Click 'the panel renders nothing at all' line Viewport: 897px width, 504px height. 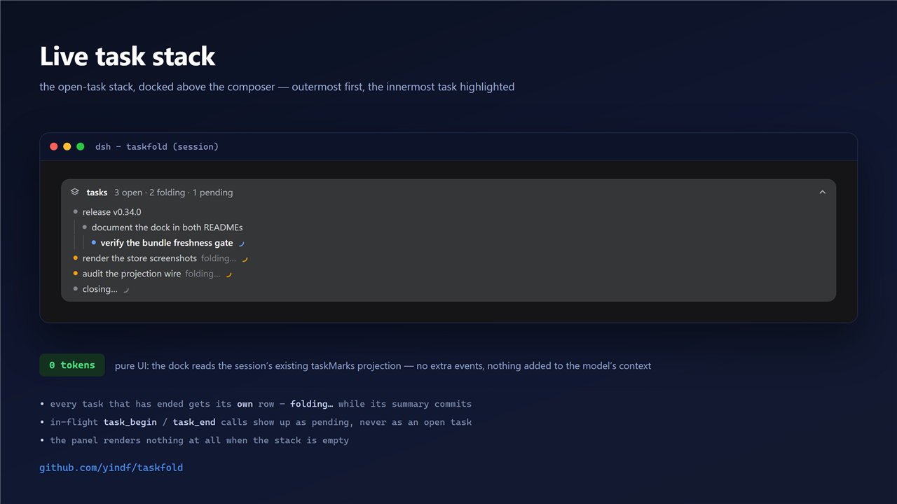[x=194, y=440]
